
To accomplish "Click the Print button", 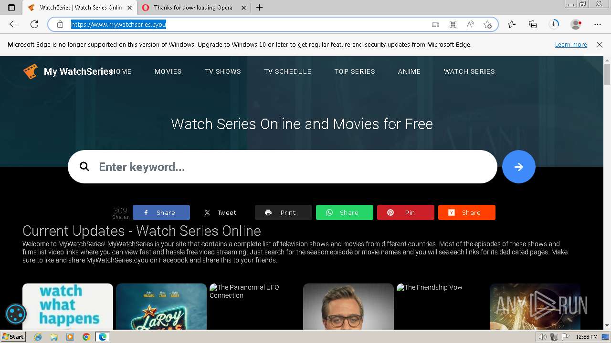I will [284, 212].
